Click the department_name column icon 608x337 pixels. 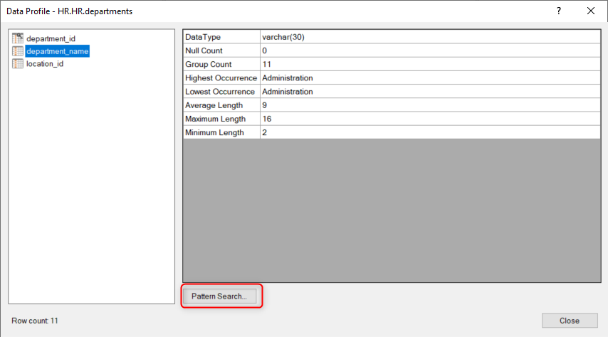coord(18,51)
